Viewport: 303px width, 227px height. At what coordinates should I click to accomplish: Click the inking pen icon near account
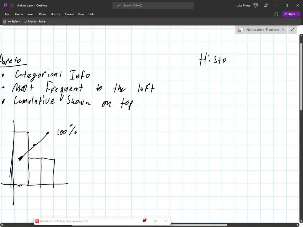tap(266, 5)
